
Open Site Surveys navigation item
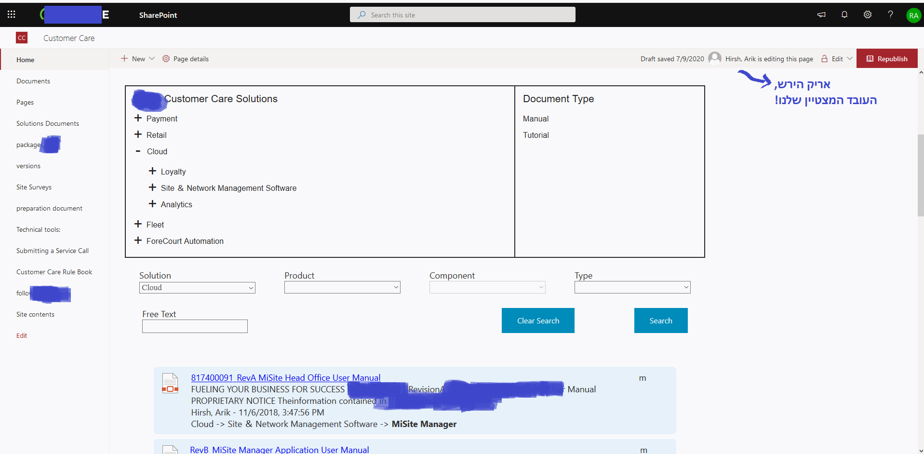pos(34,187)
